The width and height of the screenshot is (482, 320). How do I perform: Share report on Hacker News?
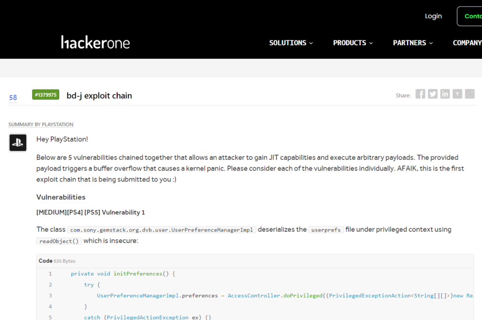click(458, 94)
